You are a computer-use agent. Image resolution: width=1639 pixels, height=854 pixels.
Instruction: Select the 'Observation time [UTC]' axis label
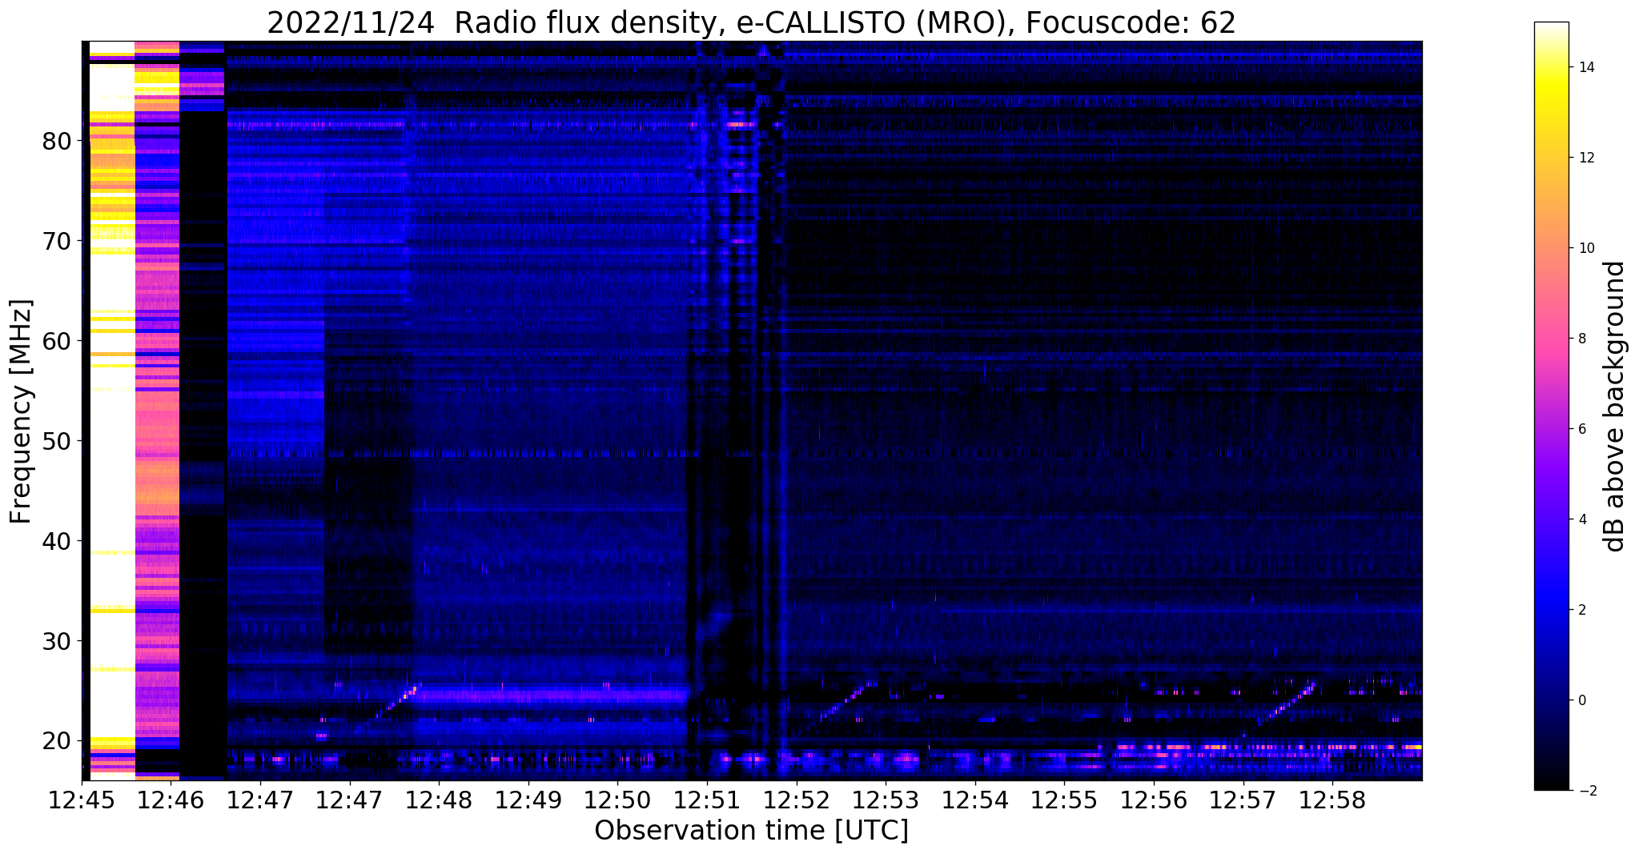751,831
